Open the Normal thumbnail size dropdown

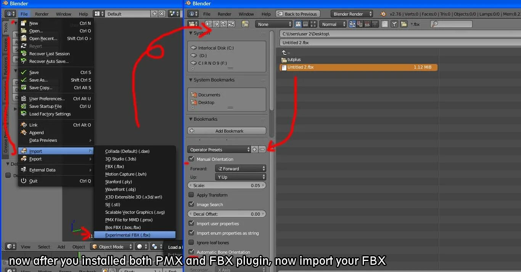tap(333, 24)
